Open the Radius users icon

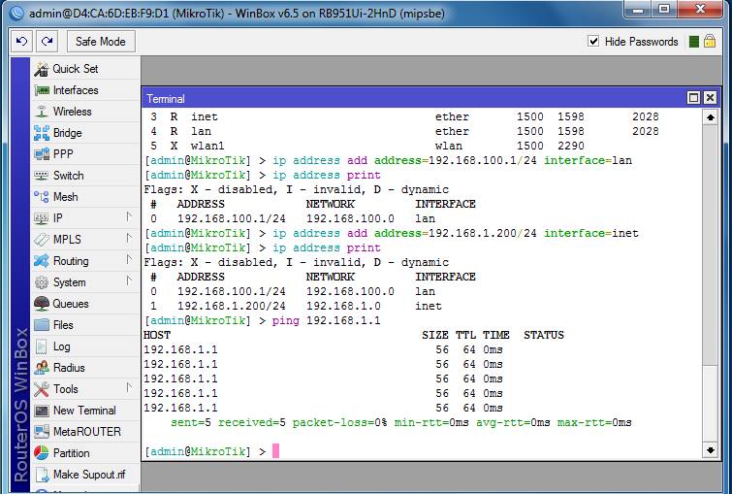pyautogui.click(x=41, y=367)
